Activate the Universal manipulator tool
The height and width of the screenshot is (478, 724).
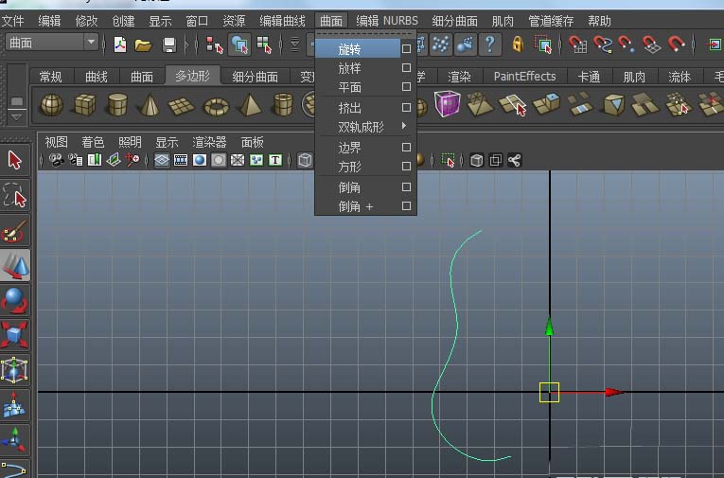(x=15, y=370)
